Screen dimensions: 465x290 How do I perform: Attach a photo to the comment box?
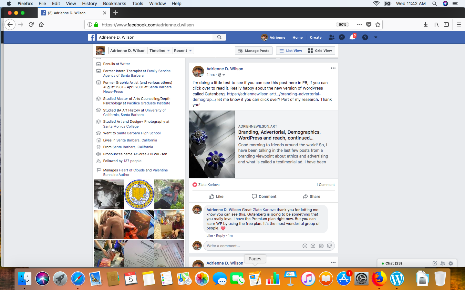(313, 246)
